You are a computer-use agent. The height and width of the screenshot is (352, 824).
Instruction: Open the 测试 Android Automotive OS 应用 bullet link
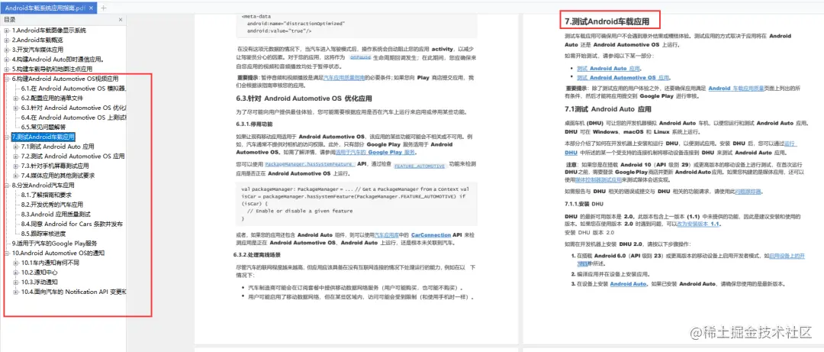(x=624, y=77)
